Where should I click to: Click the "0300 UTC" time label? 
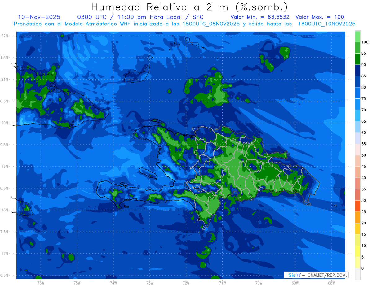point(93,17)
